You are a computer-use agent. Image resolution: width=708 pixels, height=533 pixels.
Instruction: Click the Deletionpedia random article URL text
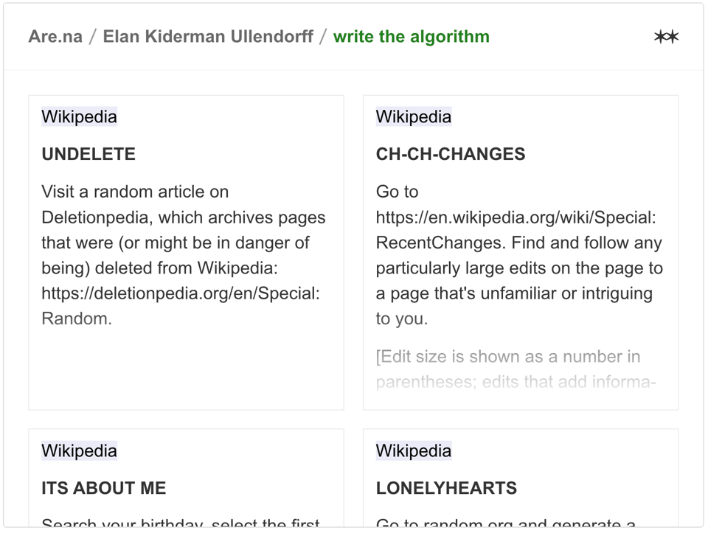pyautogui.click(x=181, y=293)
